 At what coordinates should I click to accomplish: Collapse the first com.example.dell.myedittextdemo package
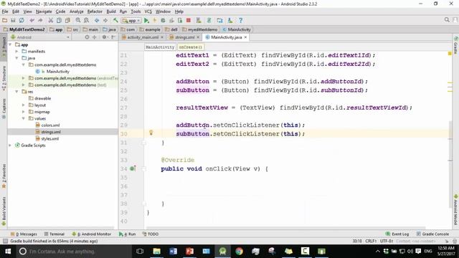tap(24, 65)
